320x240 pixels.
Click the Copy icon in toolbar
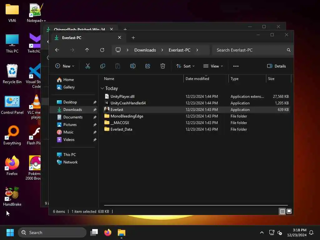[102, 66]
